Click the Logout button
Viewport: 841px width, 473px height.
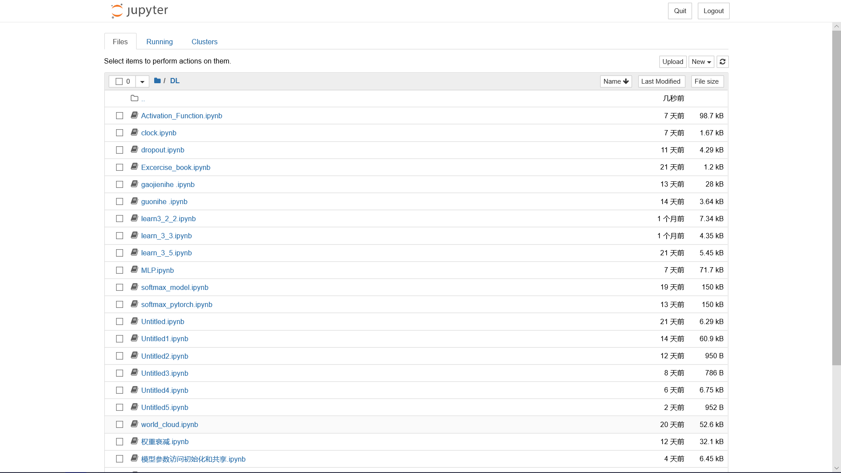tap(714, 11)
